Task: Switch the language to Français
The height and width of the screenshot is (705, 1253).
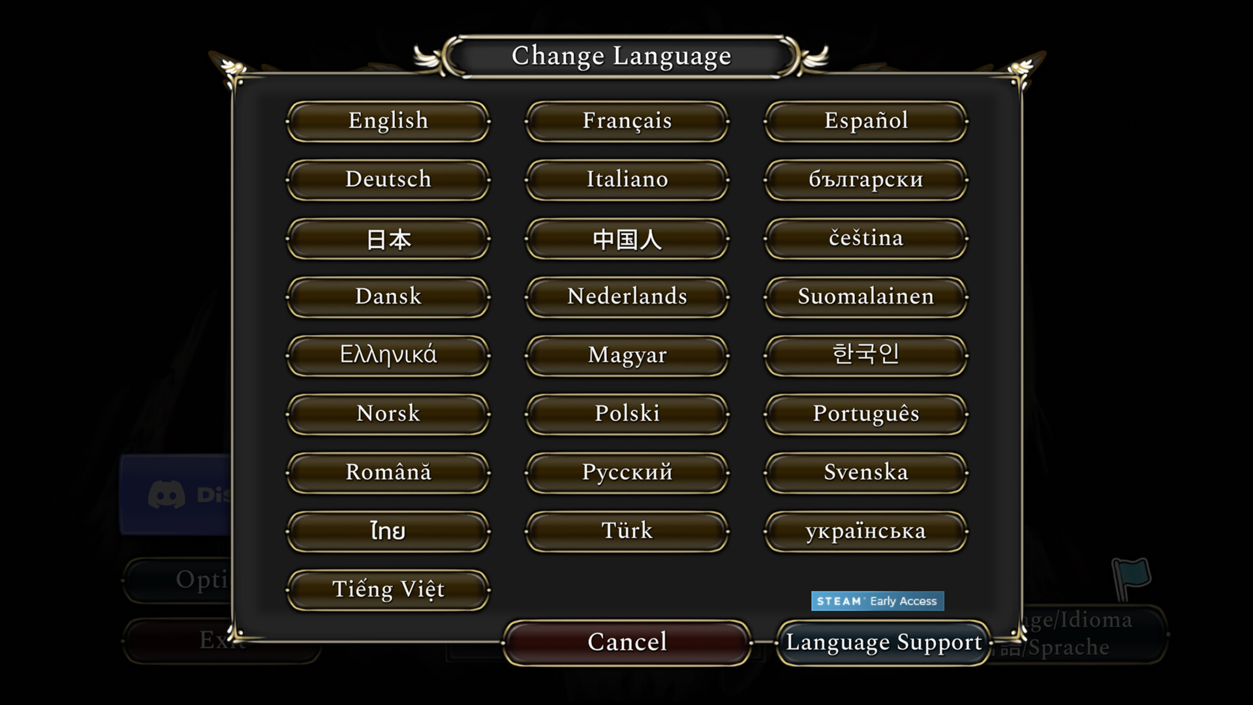Action: click(x=626, y=120)
